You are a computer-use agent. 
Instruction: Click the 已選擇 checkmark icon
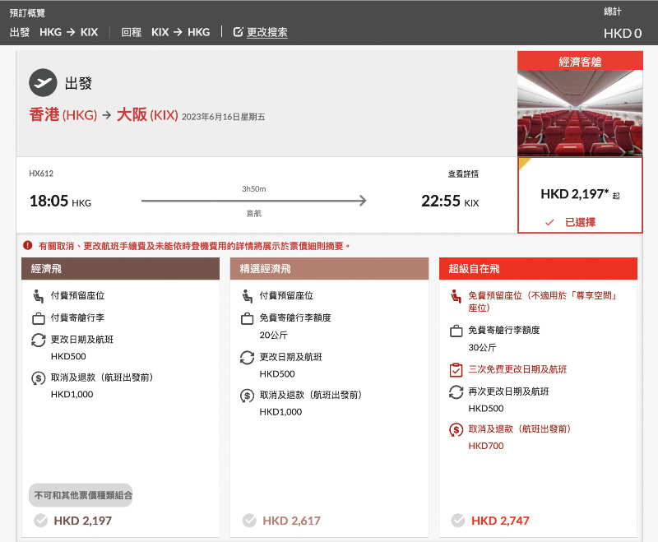tap(549, 222)
